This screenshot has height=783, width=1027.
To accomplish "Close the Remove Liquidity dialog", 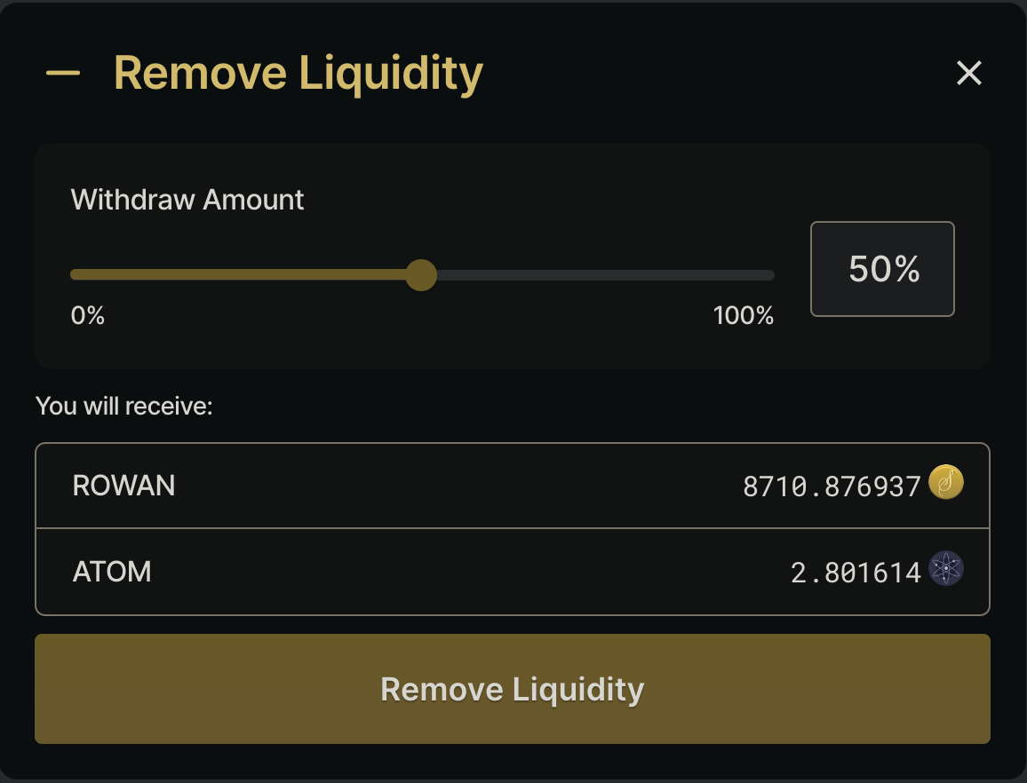I will tap(968, 73).
